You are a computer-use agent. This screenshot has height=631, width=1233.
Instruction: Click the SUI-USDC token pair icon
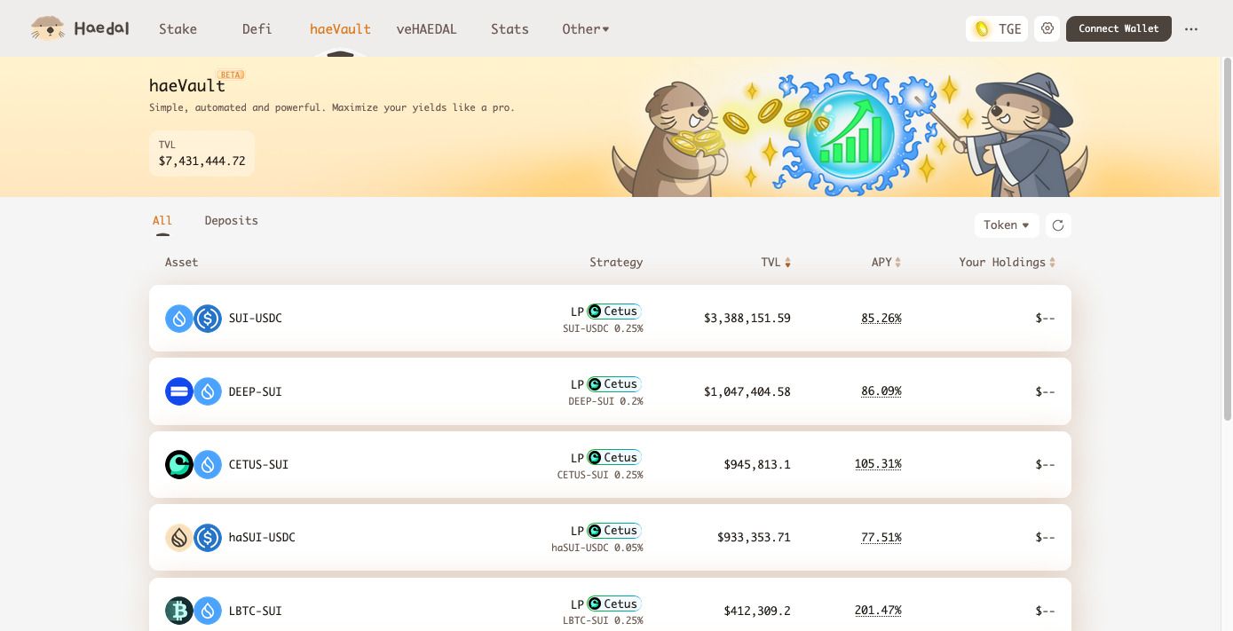coord(194,318)
